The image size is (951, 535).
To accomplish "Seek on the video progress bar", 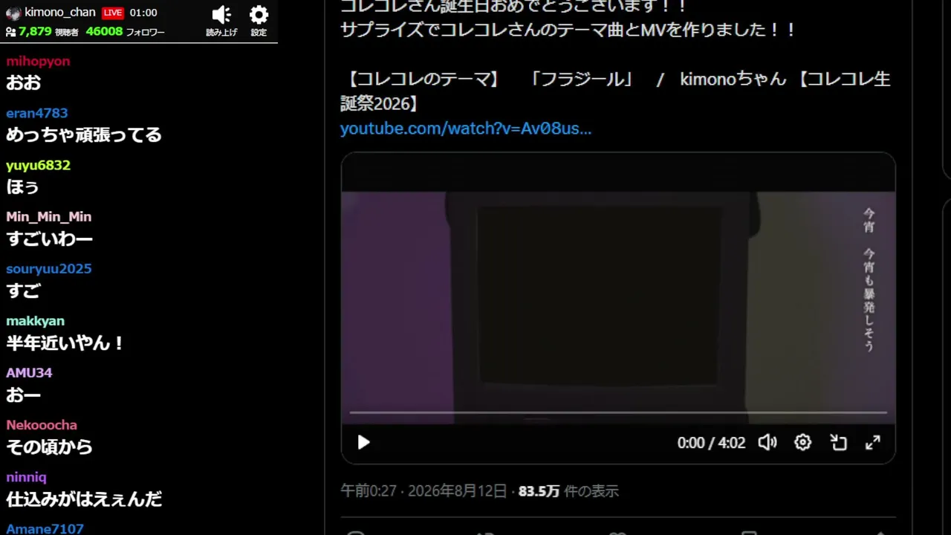I will point(618,412).
